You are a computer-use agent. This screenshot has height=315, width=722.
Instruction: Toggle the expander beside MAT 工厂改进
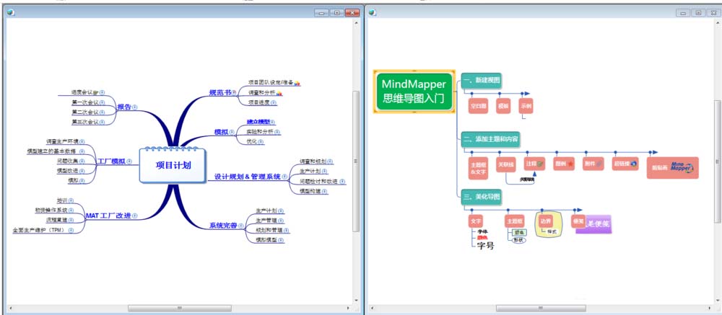[136, 216]
